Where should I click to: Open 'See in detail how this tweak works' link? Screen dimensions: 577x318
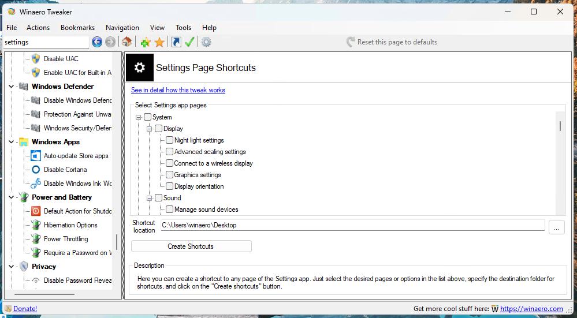178,90
